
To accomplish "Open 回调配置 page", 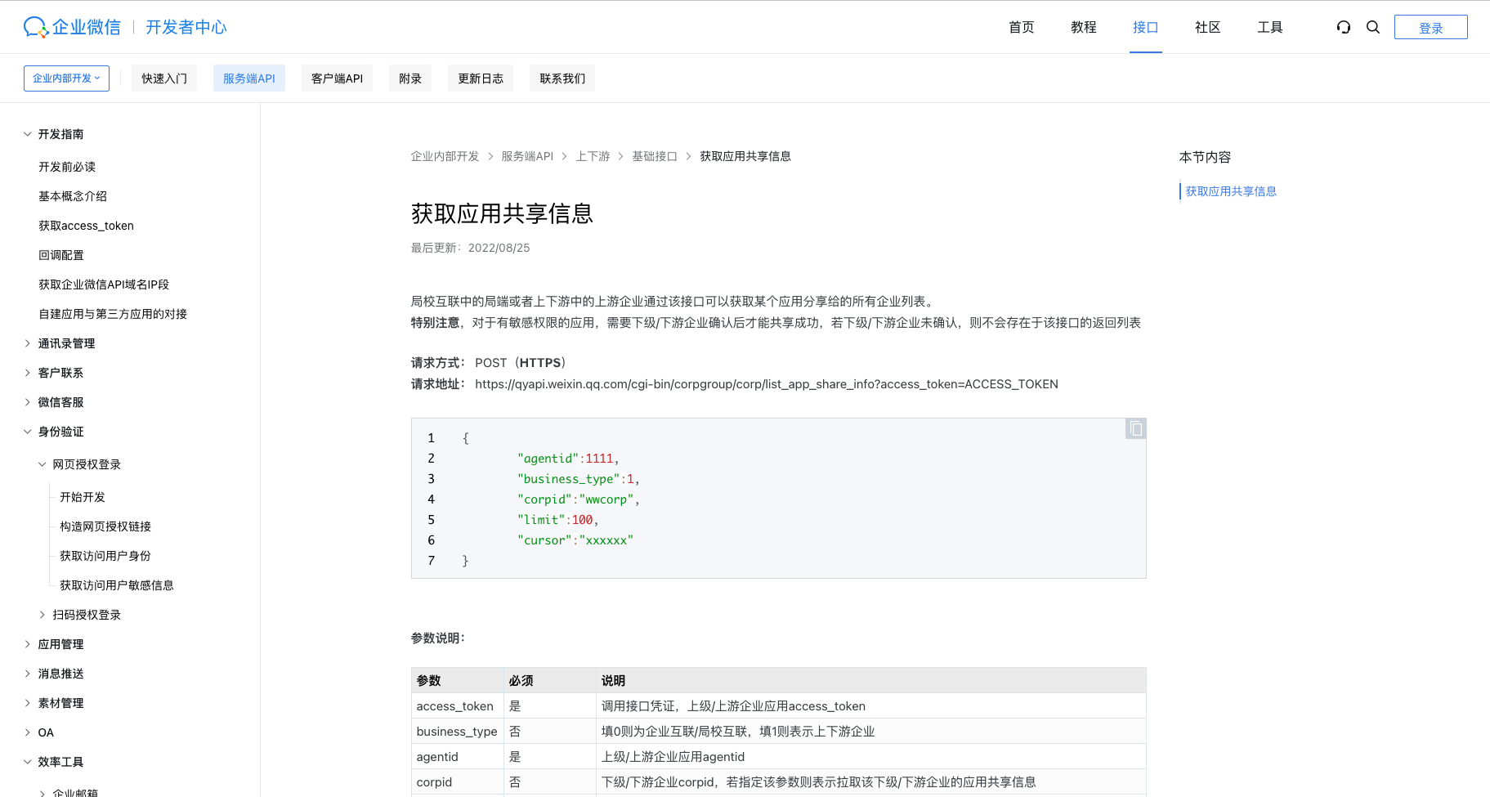I will click(x=61, y=255).
